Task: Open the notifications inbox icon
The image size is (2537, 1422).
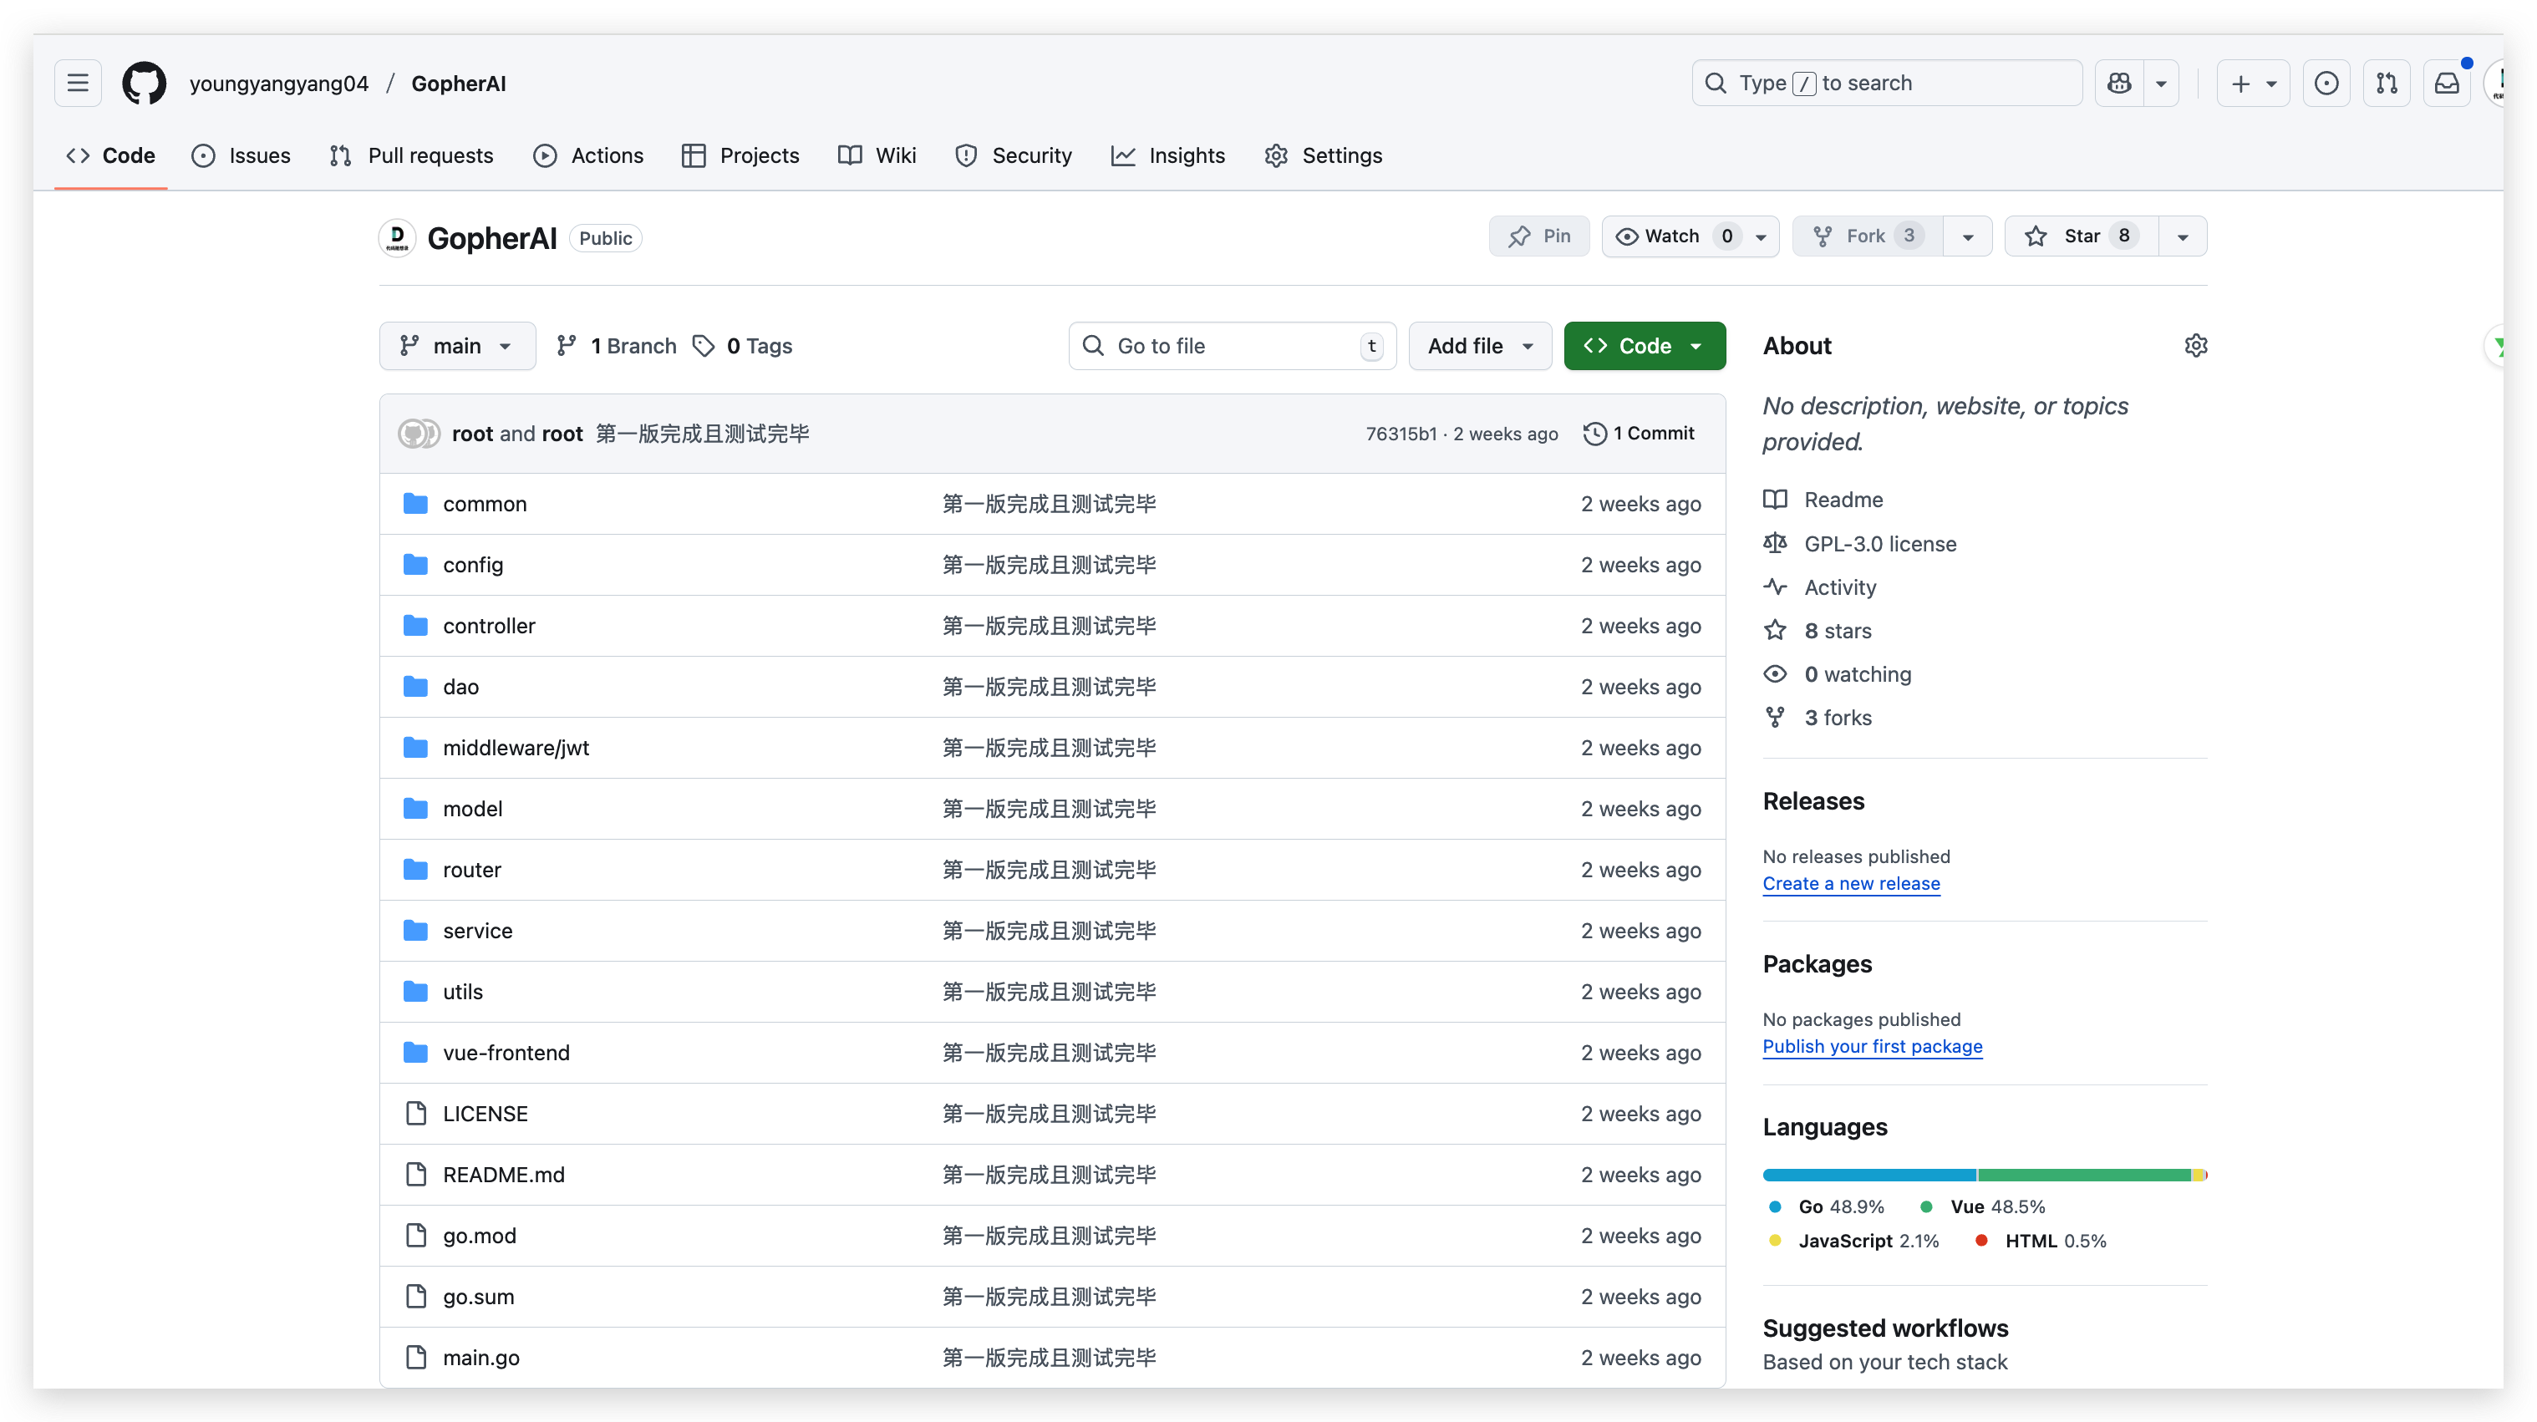Action: [2447, 83]
